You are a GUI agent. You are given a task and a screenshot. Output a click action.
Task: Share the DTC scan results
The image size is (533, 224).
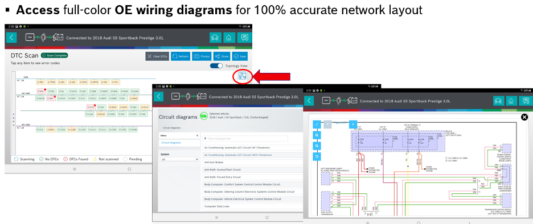click(x=222, y=56)
